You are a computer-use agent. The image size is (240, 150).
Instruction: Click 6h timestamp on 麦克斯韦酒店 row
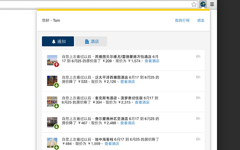click(198, 98)
